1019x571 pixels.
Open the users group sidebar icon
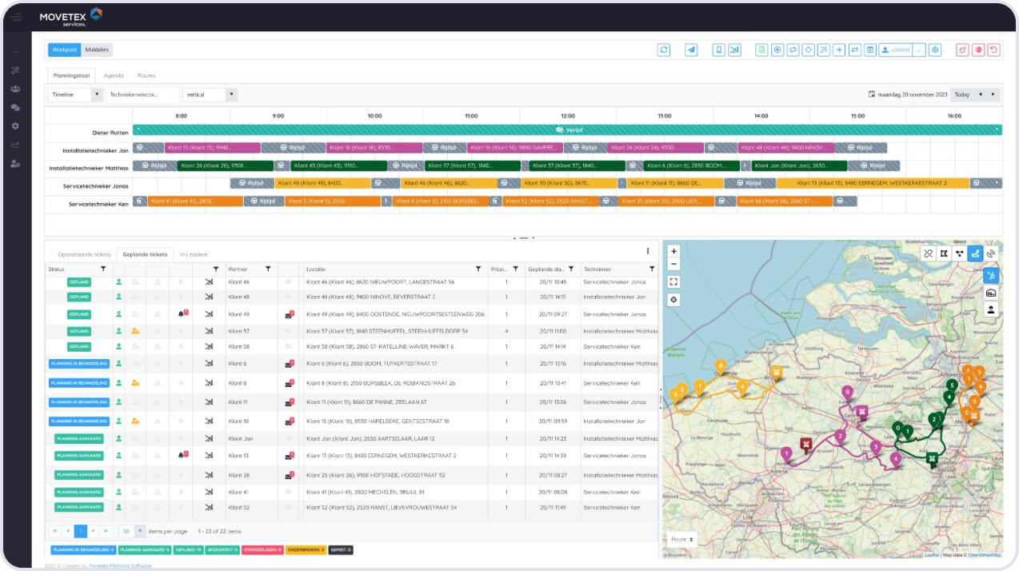click(15, 89)
